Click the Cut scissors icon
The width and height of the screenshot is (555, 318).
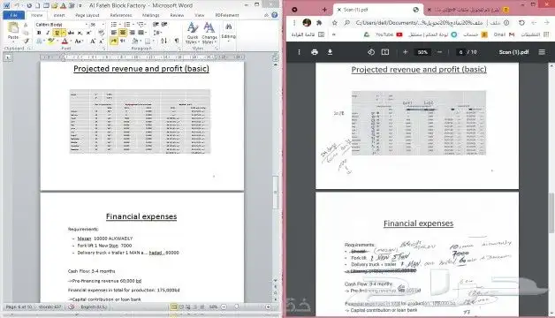click(26, 25)
